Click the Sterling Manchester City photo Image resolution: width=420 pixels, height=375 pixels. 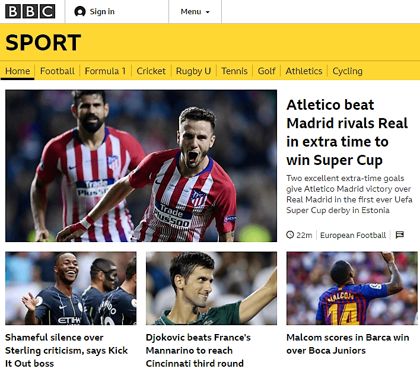[71, 288]
